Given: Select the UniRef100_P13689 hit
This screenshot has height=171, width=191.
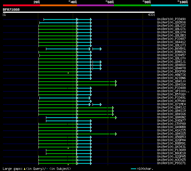Looking at the screenshot, I should (x=171, y=150).
